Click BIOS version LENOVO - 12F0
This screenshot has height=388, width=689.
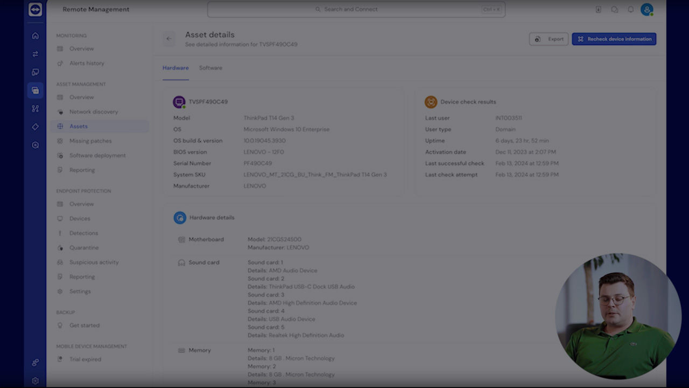(x=264, y=152)
